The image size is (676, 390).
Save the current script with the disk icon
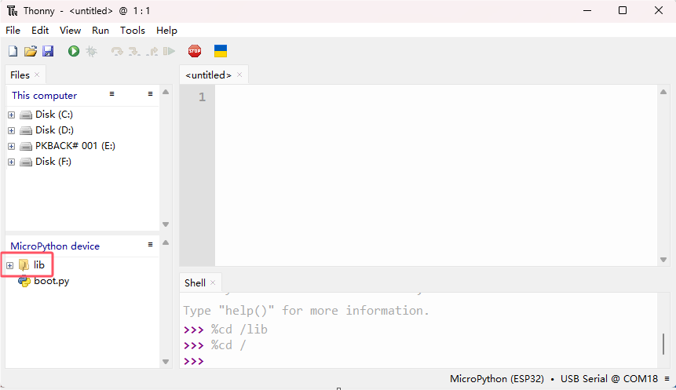point(48,51)
